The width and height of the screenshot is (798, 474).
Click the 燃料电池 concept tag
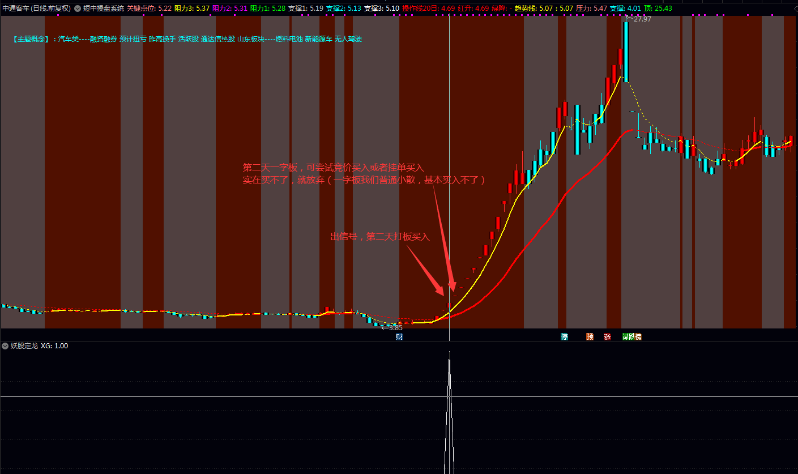pyautogui.click(x=289, y=39)
